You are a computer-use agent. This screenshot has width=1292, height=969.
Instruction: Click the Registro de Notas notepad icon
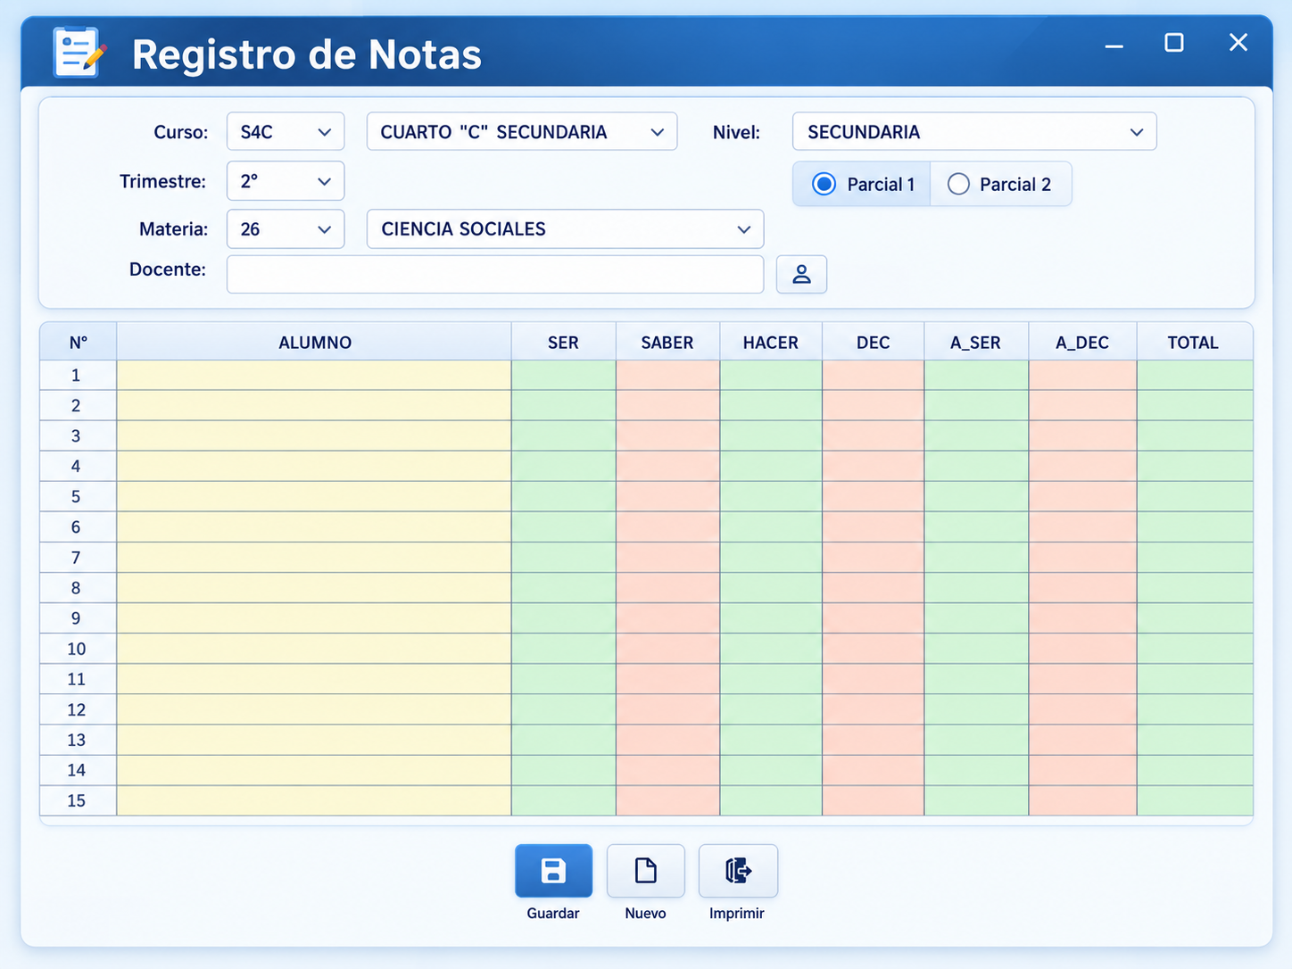(79, 53)
